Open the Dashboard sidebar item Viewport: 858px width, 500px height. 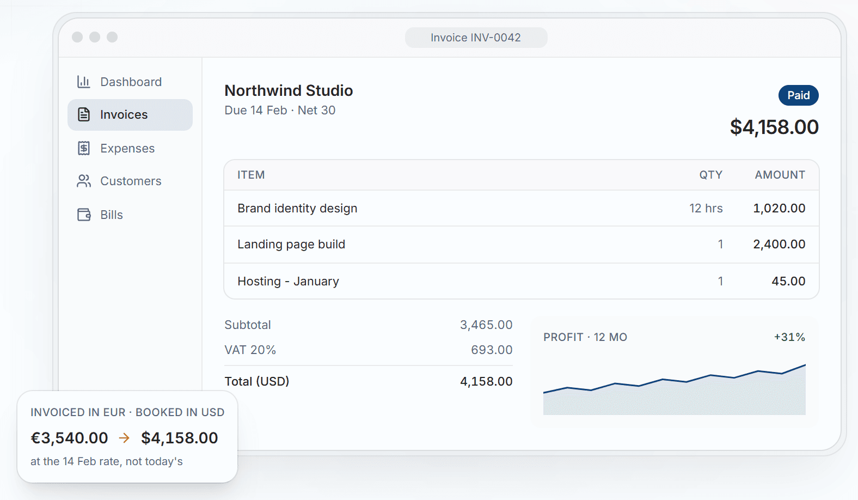pos(130,82)
